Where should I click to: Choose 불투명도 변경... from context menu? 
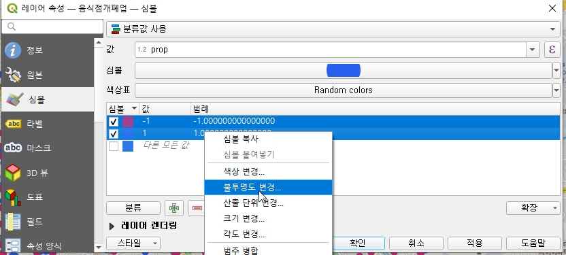tap(268, 187)
